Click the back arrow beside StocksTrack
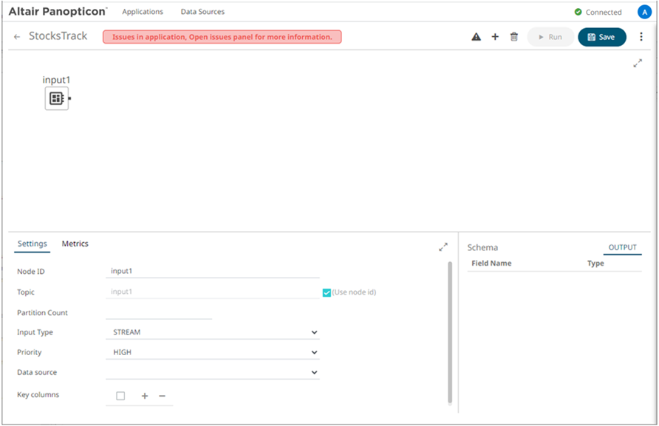Screen dimensions: 659x426 coord(17,37)
